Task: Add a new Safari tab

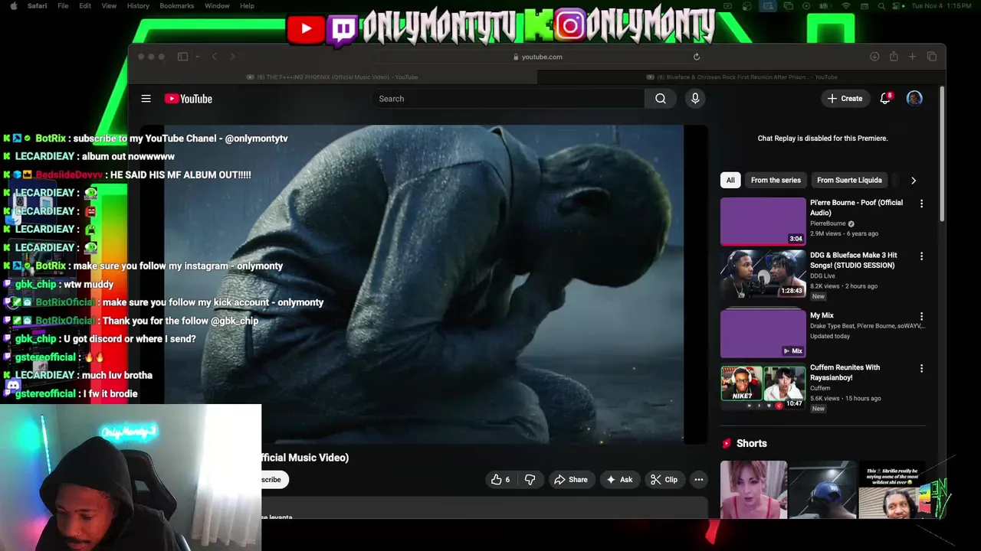Action: pos(912,57)
